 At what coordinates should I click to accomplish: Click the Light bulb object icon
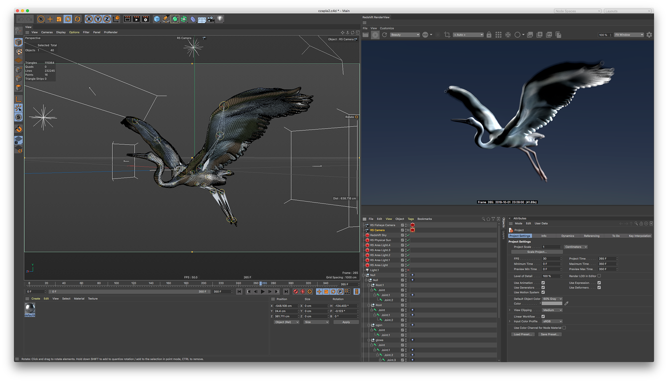[220, 19]
